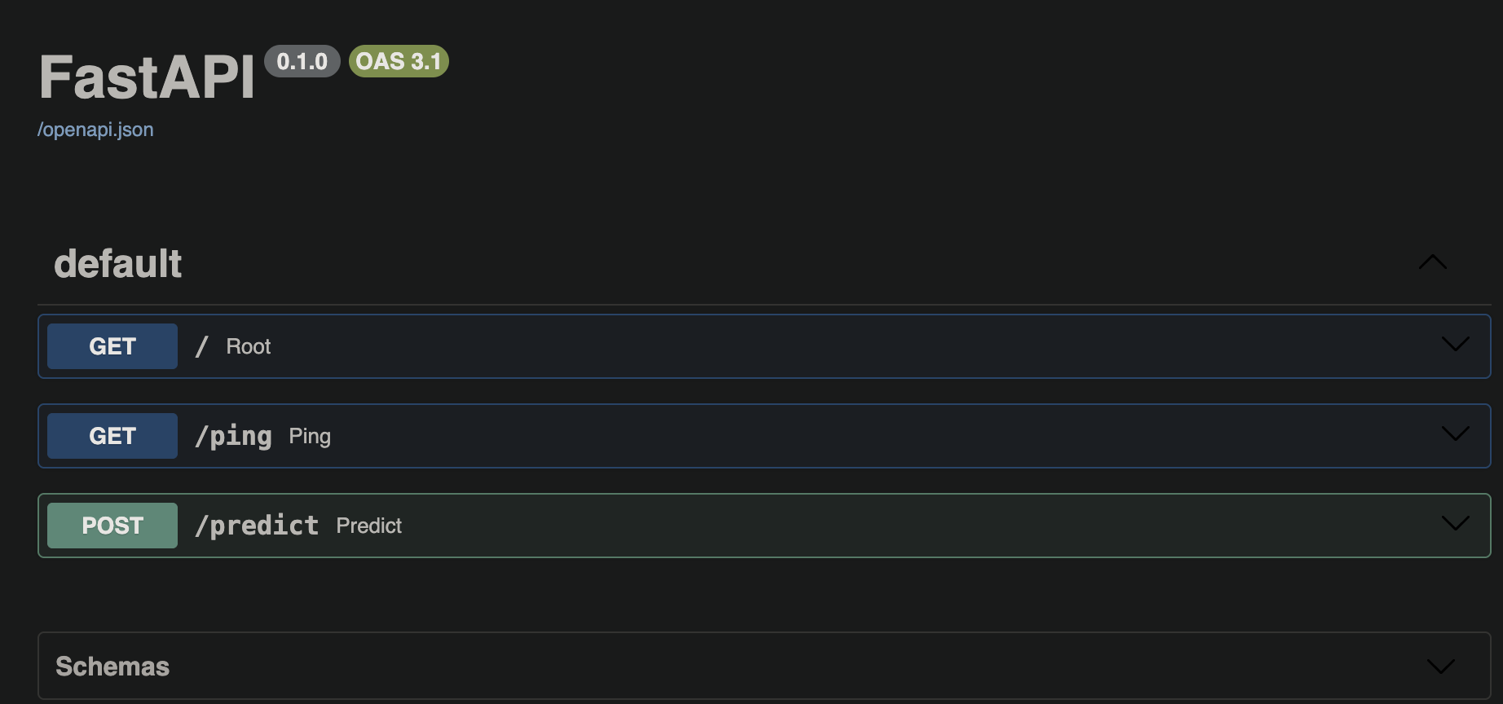Image resolution: width=1503 pixels, height=704 pixels.
Task: Click the 0.1.0 version badge
Action: [x=302, y=61]
